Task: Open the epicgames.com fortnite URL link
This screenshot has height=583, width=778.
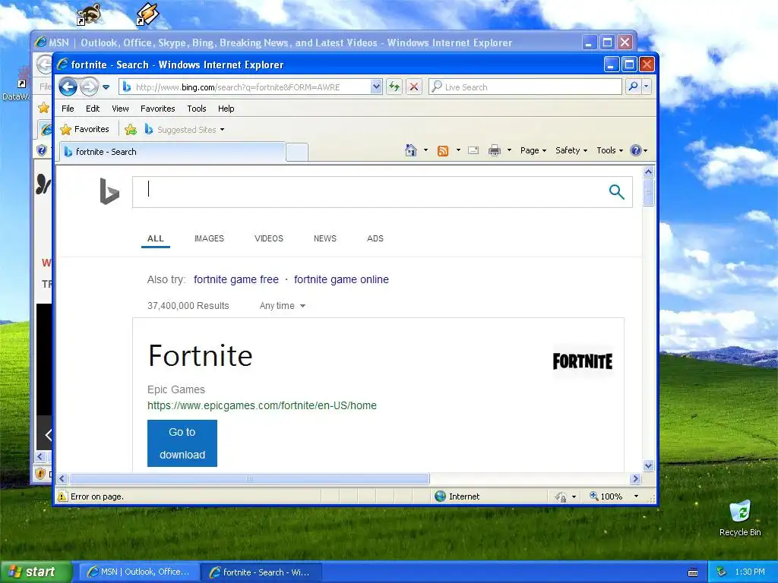Action: coord(262,405)
